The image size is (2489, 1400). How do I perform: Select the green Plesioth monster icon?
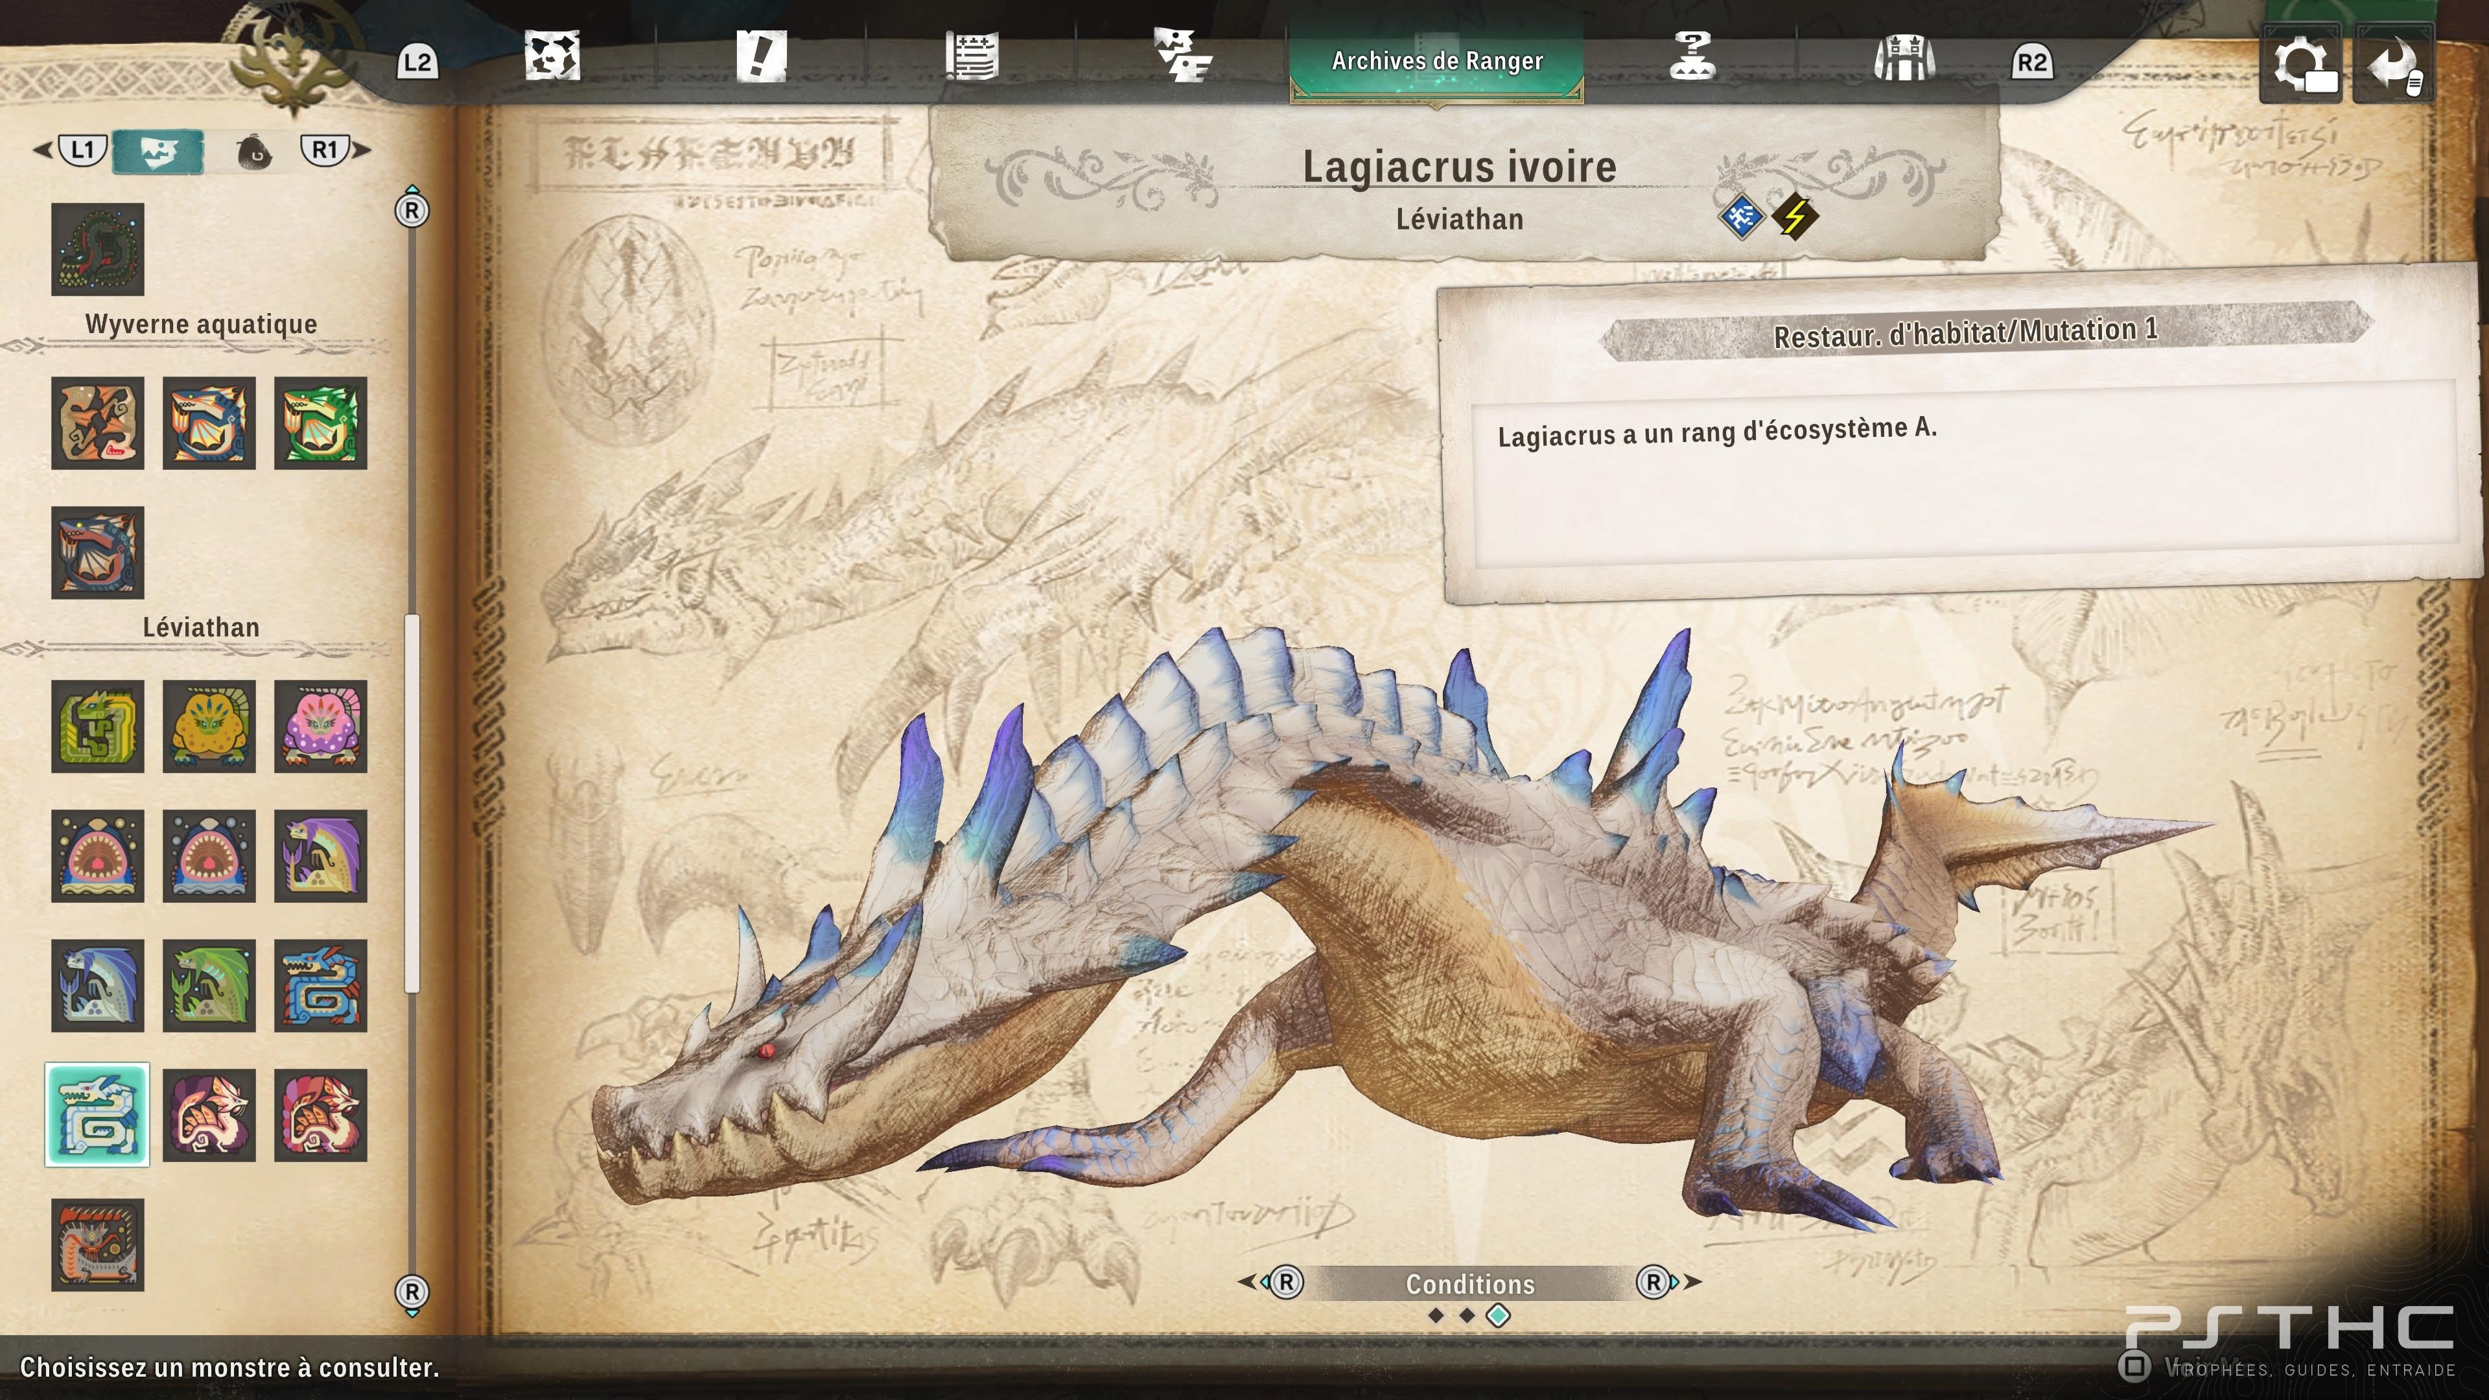click(321, 423)
